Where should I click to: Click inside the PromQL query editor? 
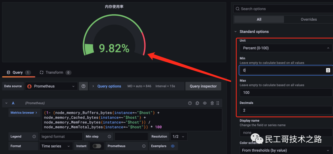pyautogui.click(x=132, y=120)
